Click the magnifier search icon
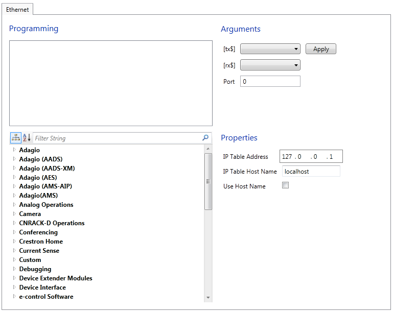 click(x=205, y=137)
